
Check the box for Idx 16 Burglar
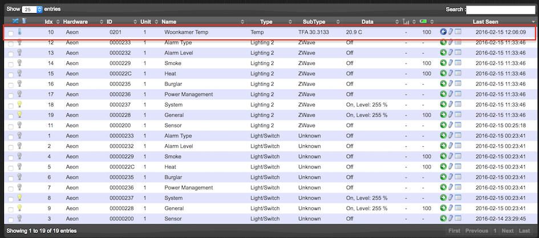coord(11,85)
